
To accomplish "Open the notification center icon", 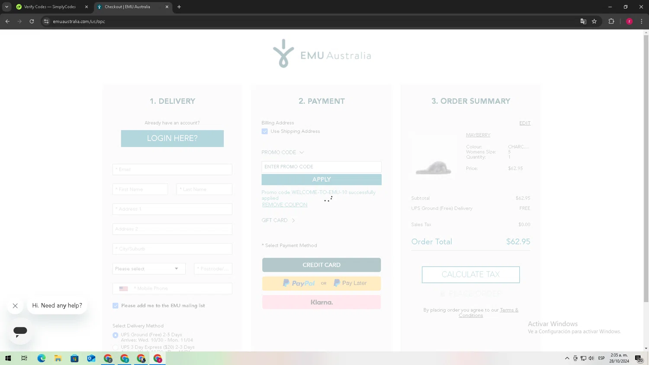I will (639, 358).
